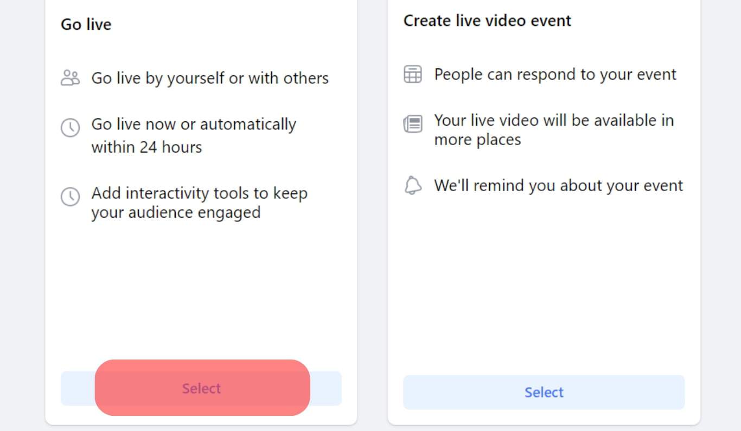Click the text 'Go live now or automatically within 24 hours'

click(194, 135)
